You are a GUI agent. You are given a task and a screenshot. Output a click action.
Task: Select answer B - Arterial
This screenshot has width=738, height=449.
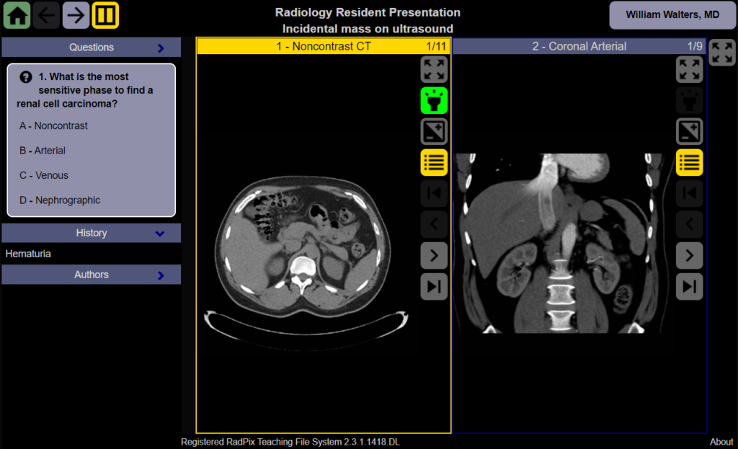click(43, 151)
